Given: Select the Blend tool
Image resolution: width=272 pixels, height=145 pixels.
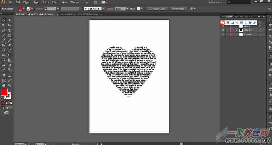Looking at the screenshot, I should (10, 70).
